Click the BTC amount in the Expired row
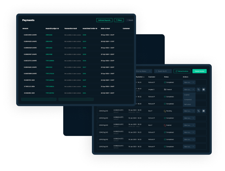The width and height of the screenshot is (225, 171). [x=118, y=125]
